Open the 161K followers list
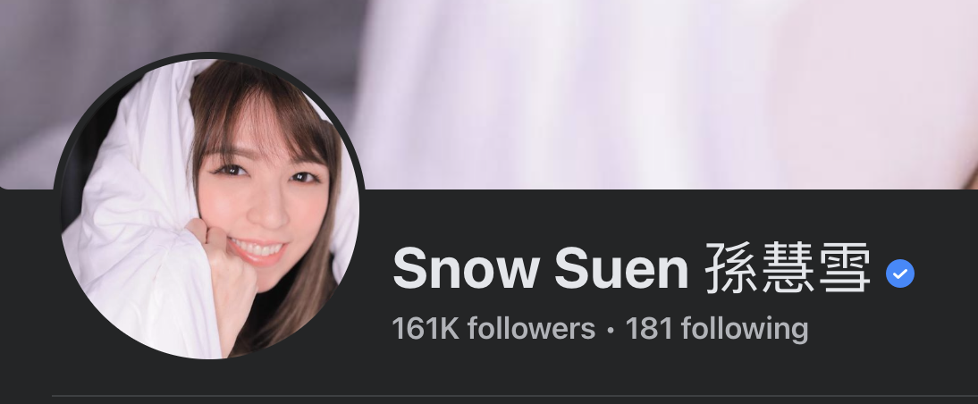978x404 pixels. pyautogui.click(x=493, y=329)
